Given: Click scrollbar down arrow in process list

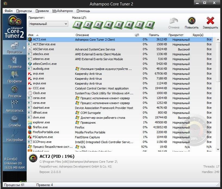Looking at the screenshot, I should click(x=218, y=149).
